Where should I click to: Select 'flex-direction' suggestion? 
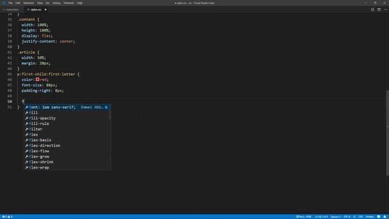(x=67, y=145)
